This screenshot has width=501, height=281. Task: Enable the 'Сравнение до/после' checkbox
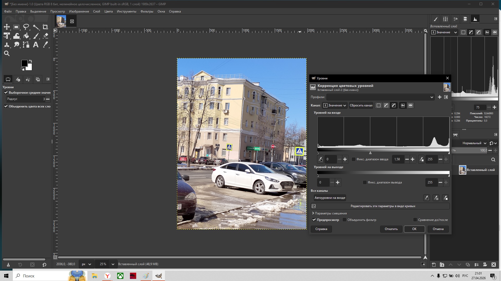click(x=415, y=220)
